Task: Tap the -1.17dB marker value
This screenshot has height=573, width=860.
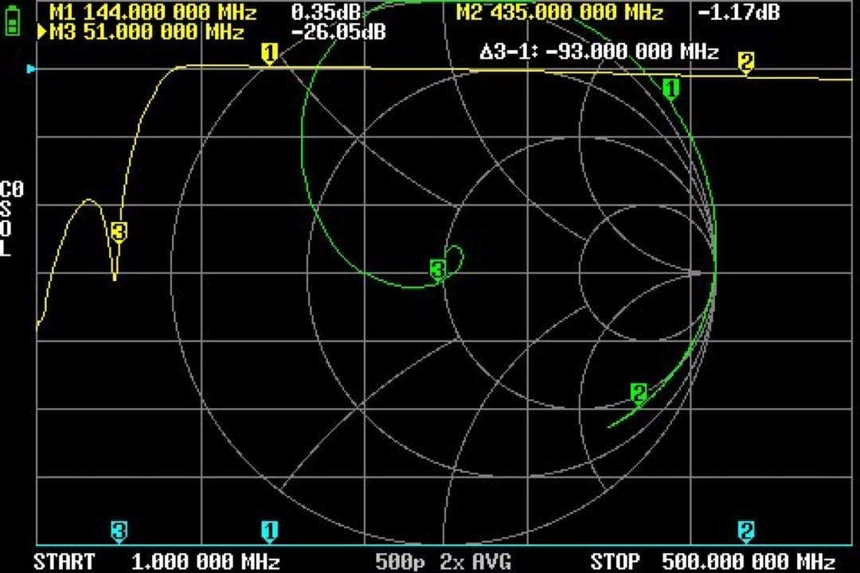Action: 738,12
